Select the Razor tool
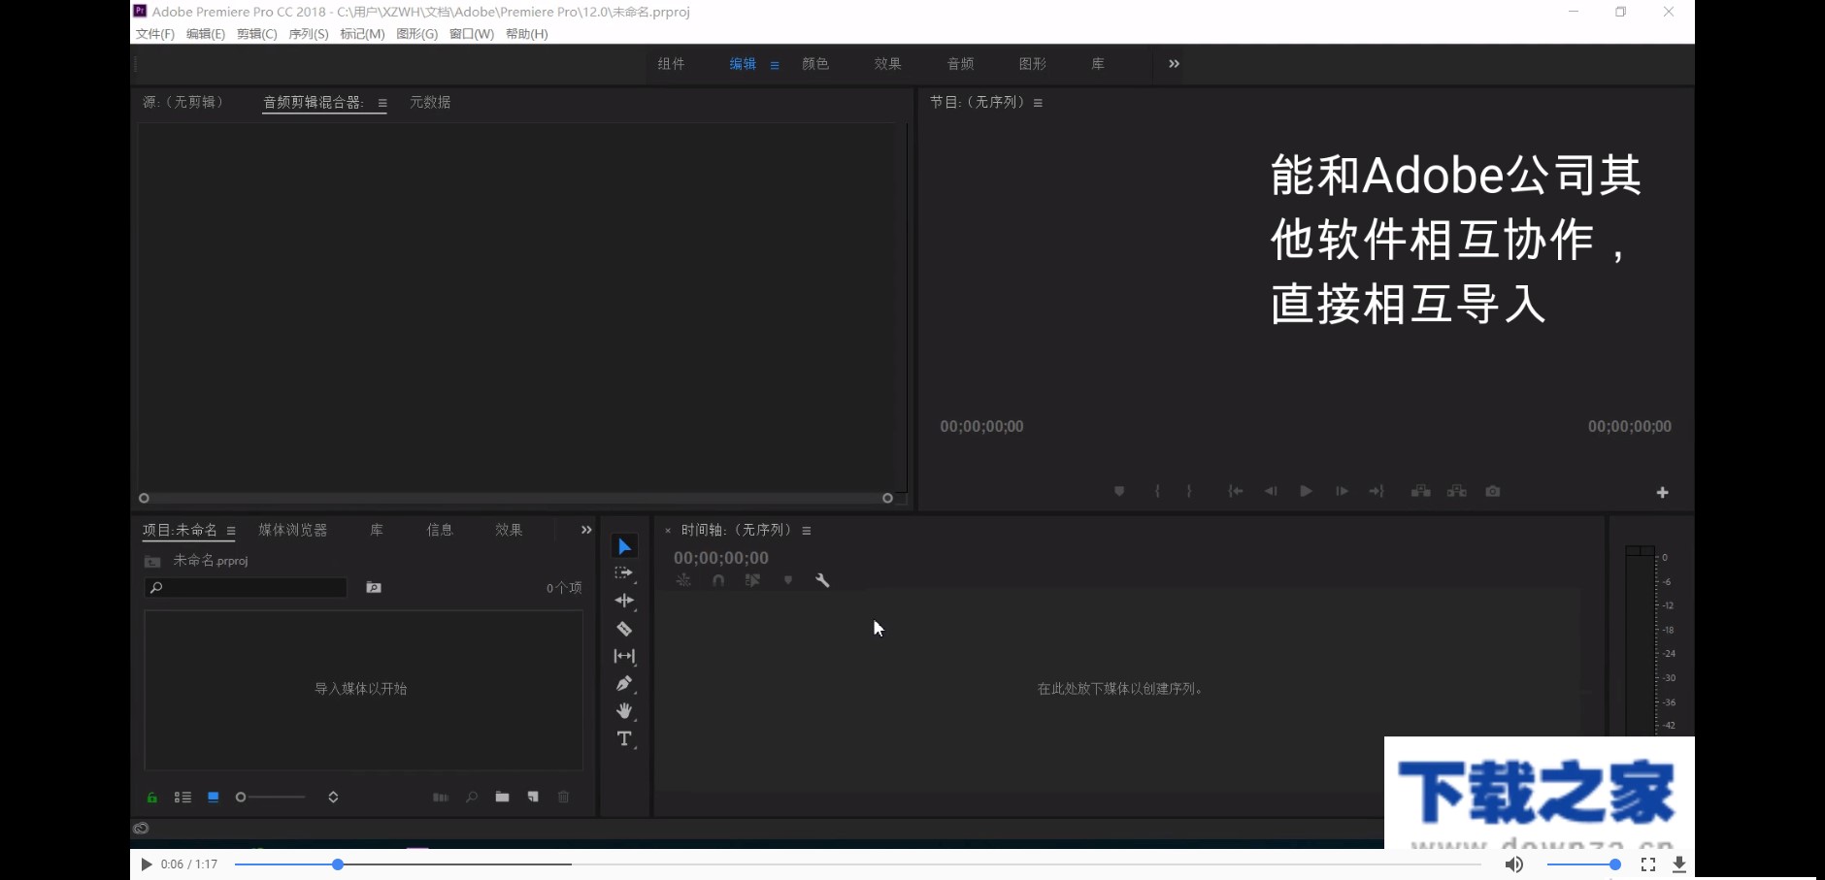 (625, 629)
